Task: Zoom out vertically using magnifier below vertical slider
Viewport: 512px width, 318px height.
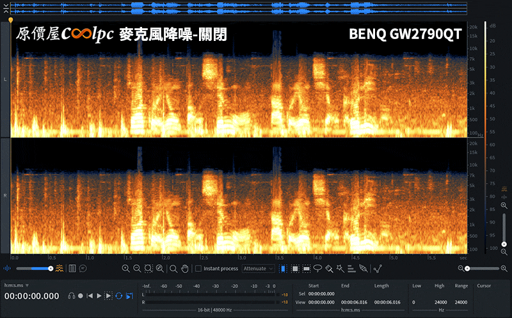Action: 504,252
